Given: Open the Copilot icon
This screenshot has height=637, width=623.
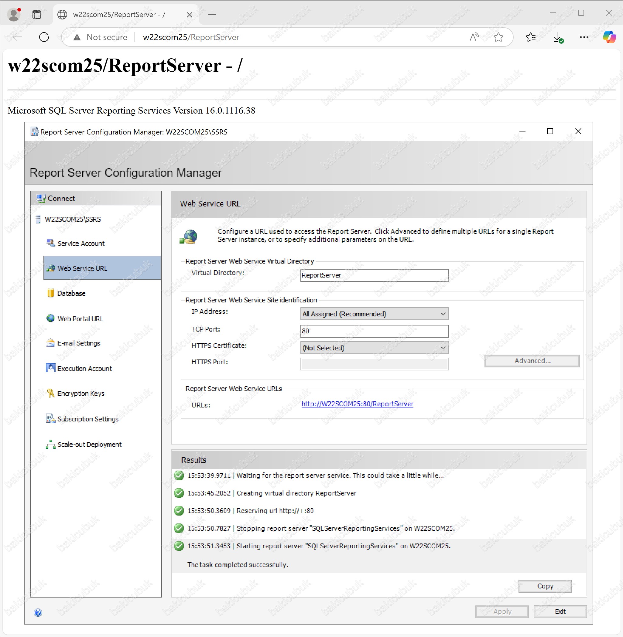Looking at the screenshot, I should (x=609, y=37).
